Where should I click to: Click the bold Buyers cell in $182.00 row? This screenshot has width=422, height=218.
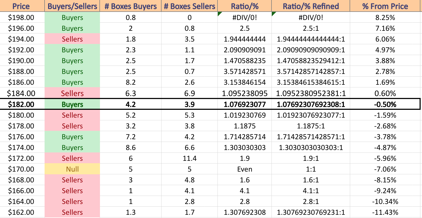point(72,104)
